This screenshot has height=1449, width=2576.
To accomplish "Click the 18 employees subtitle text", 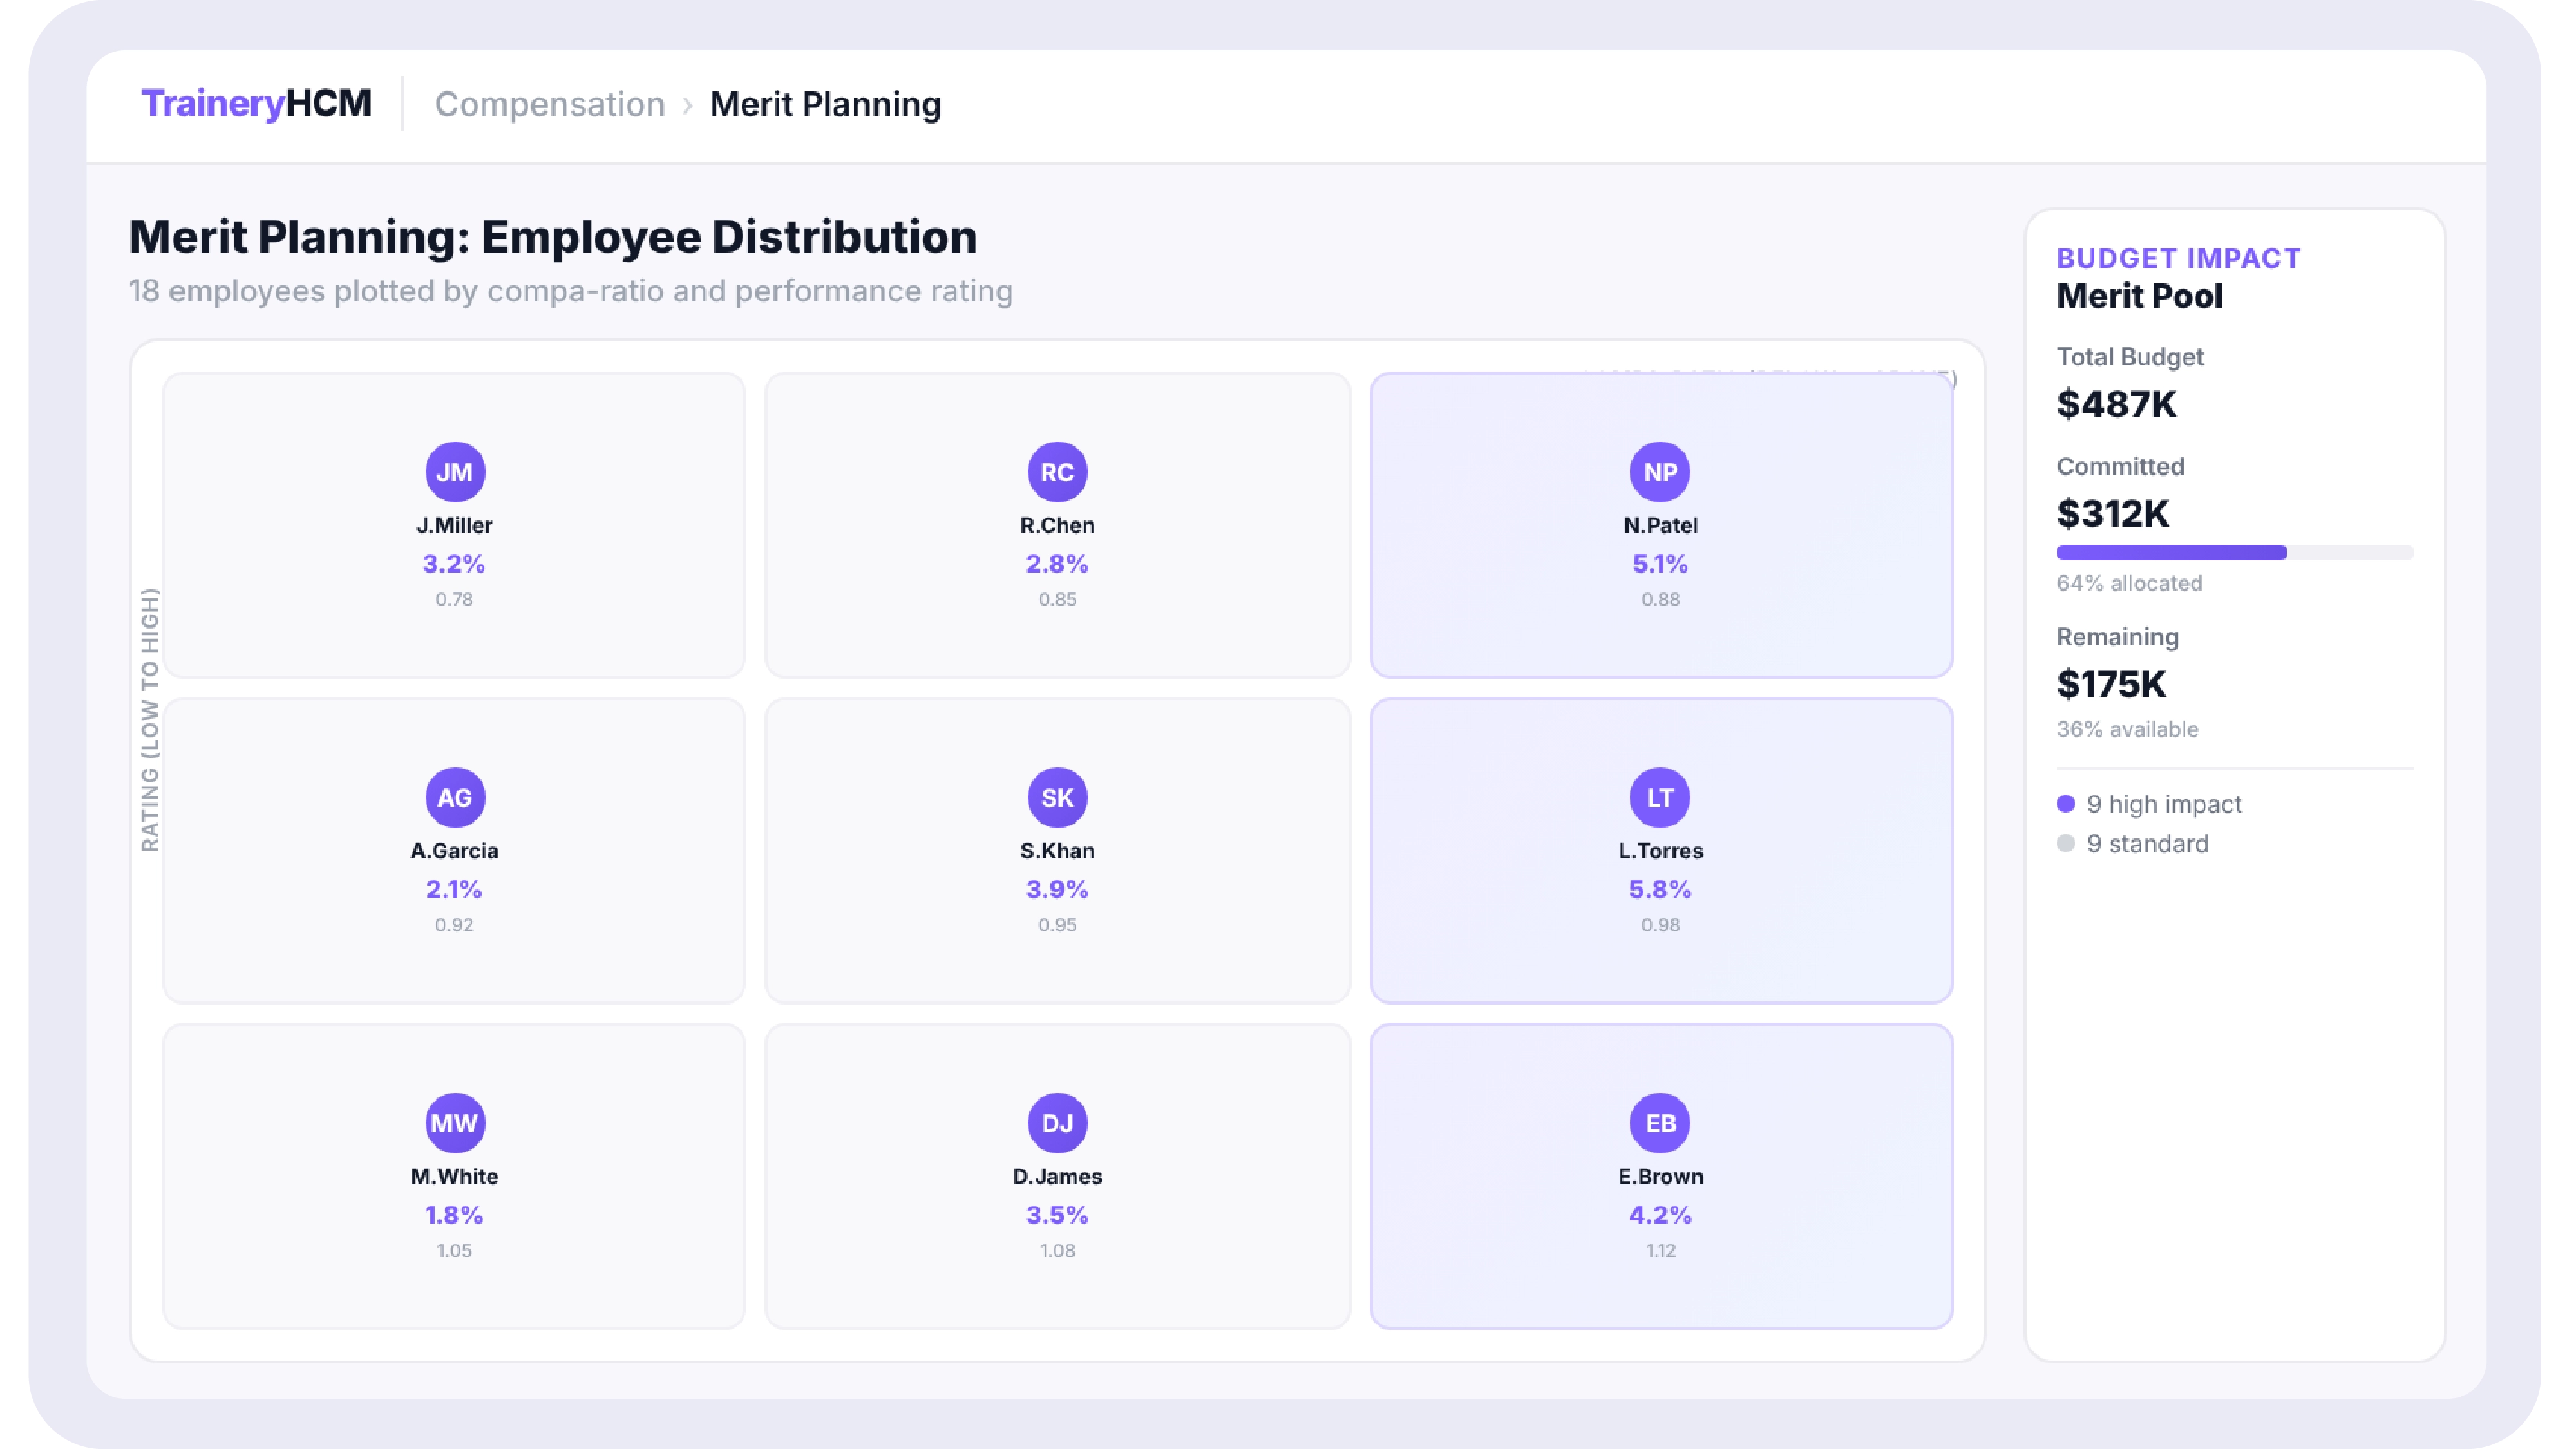I will click(570, 291).
